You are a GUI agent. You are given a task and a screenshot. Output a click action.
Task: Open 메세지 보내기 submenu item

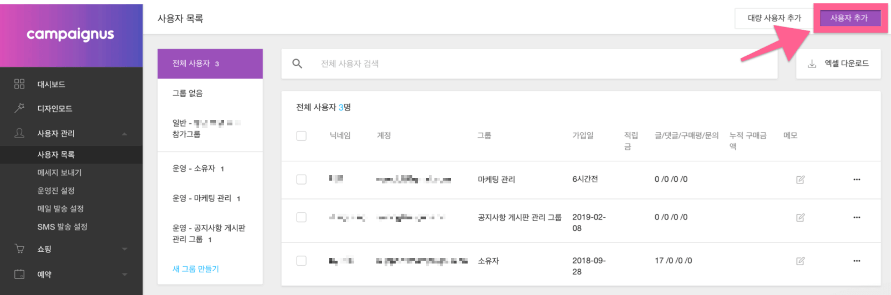pyautogui.click(x=59, y=173)
